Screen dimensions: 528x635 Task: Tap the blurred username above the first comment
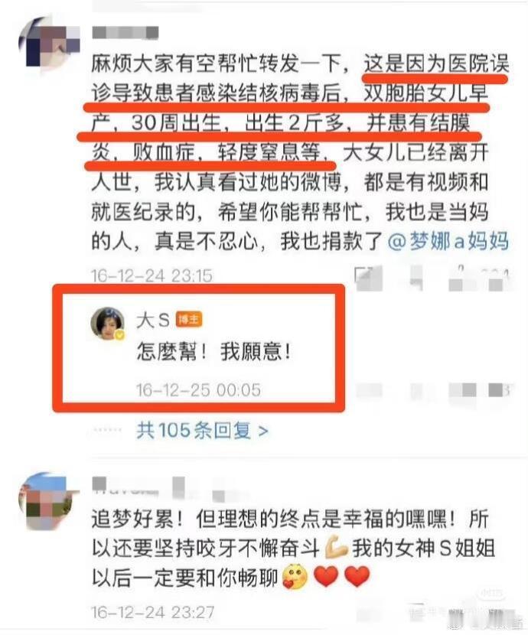pos(125,33)
